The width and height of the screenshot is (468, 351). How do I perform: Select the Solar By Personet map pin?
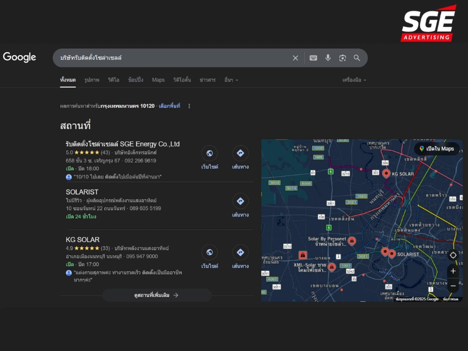tap(352, 241)
